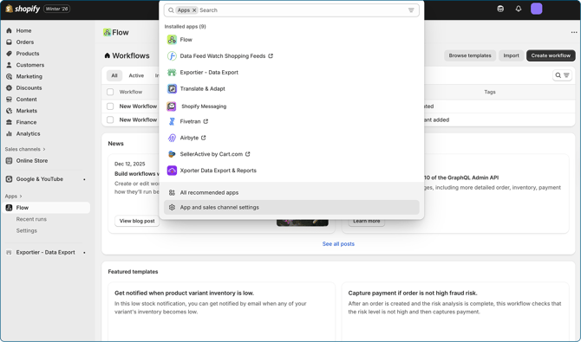581x342 pixels.
Task: Click the Data Feed Watch app icon
Action: [172, 56]
